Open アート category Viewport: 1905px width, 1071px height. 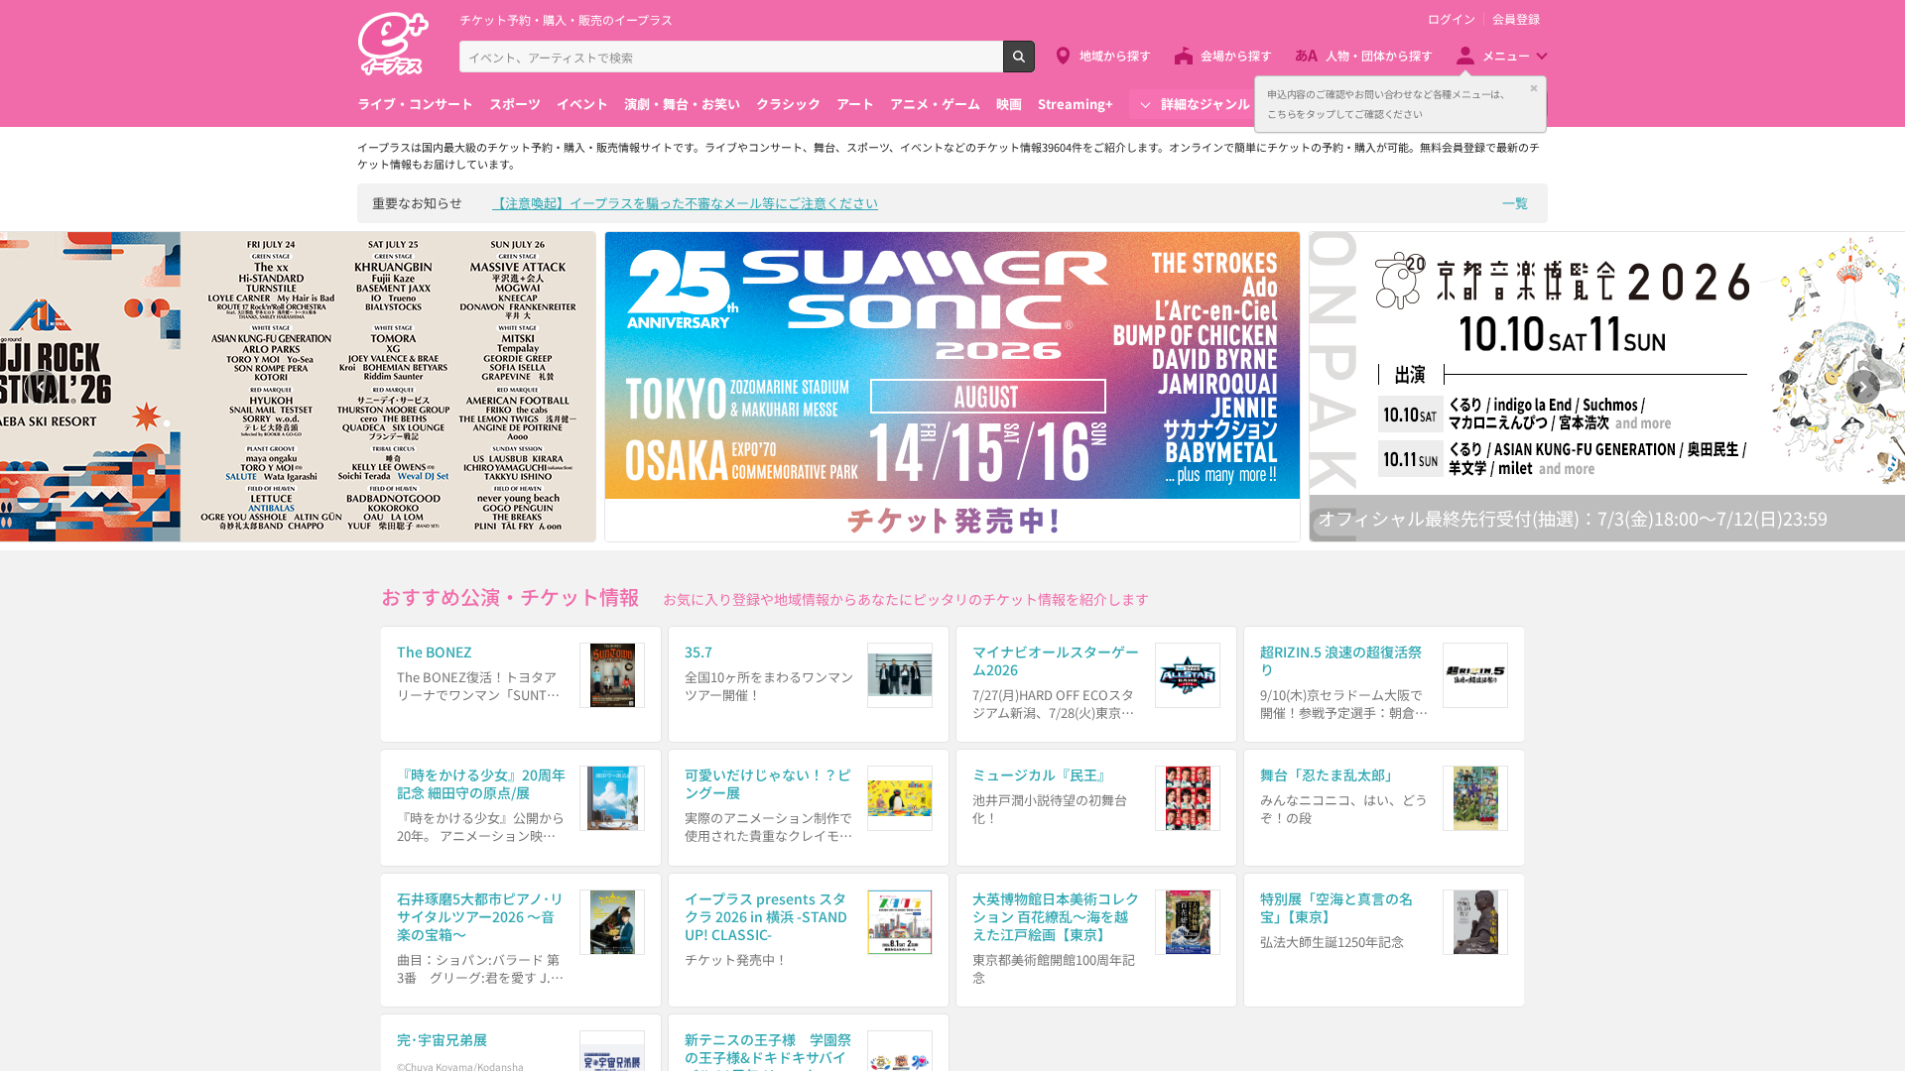(854, 104)
